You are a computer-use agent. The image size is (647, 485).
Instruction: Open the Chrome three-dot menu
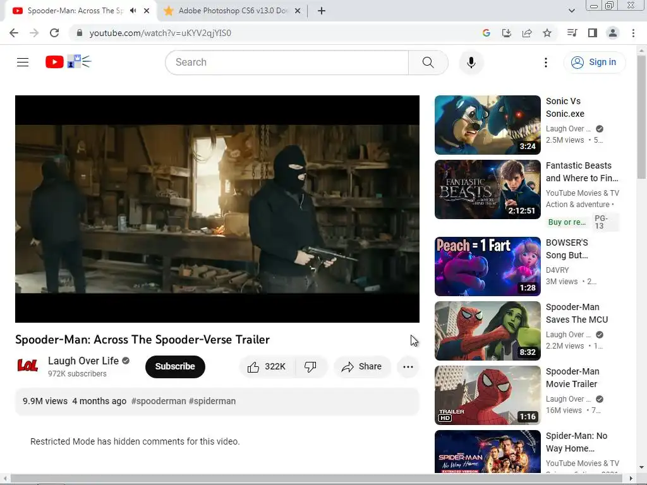[x=633, y=33]
